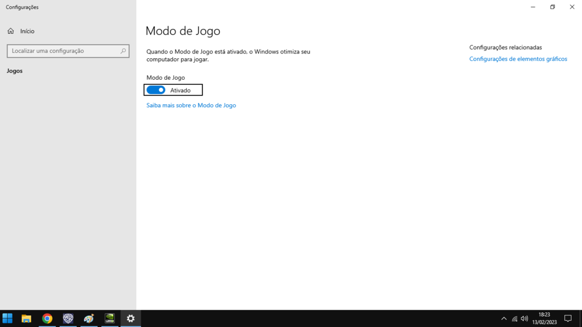Viewport: 582px width, 327px height.
Task: Select the Jogos category heading
Action: pos(15,71)
